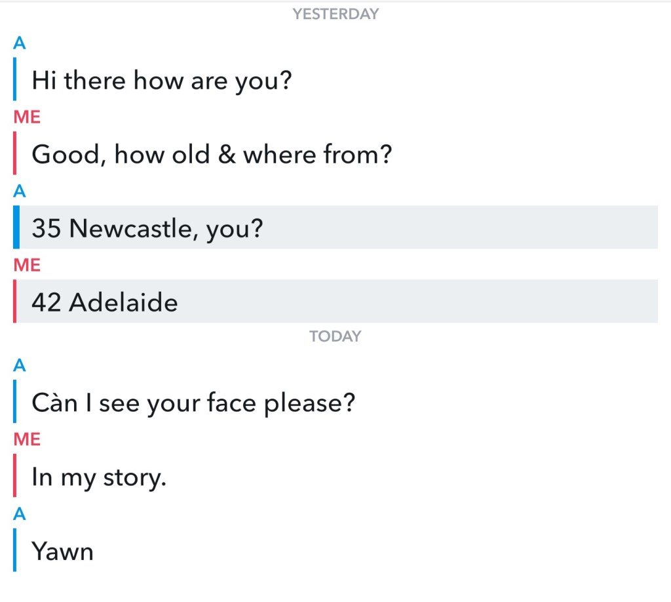Tap the "Yawn" message
The height and width of the screenshot is (602, 671).
pos(63,551)
